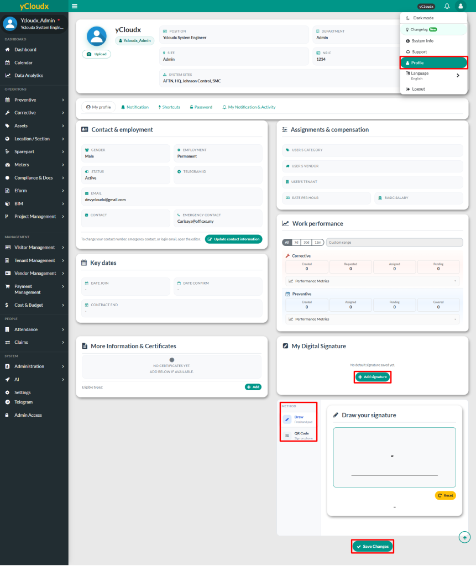Expand Corrective Performance Metrics section
Image resolution: width=476 pixels, height=566 pixels.
(x=373, y=281)
